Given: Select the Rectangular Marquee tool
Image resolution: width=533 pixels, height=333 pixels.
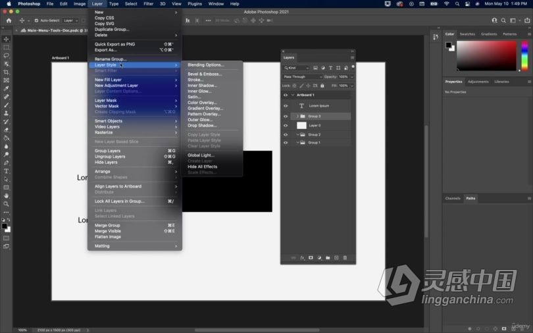Looking at the screenshot, I should coord(6,47).
